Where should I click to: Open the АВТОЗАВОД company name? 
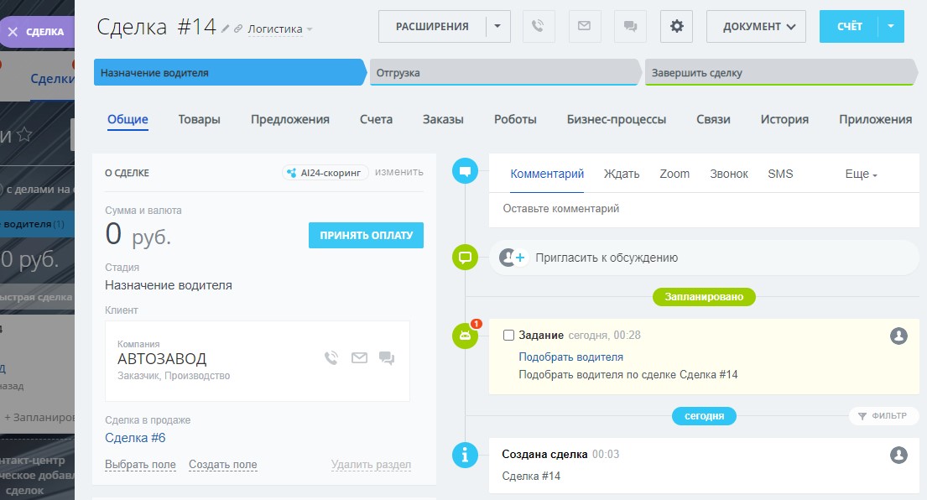[x=162, y=359]
